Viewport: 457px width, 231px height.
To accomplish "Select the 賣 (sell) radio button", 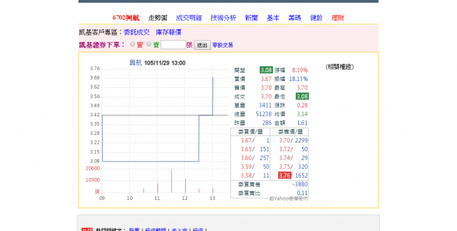I will point(149,44).
